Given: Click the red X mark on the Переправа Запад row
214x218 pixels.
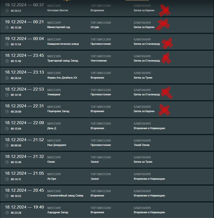Looking at the screenshot, I should [x=164, y=110].
